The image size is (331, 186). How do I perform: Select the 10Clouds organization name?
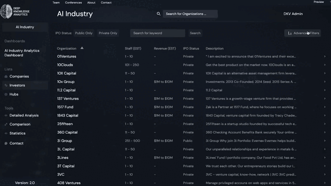click(x=65, y=65)
